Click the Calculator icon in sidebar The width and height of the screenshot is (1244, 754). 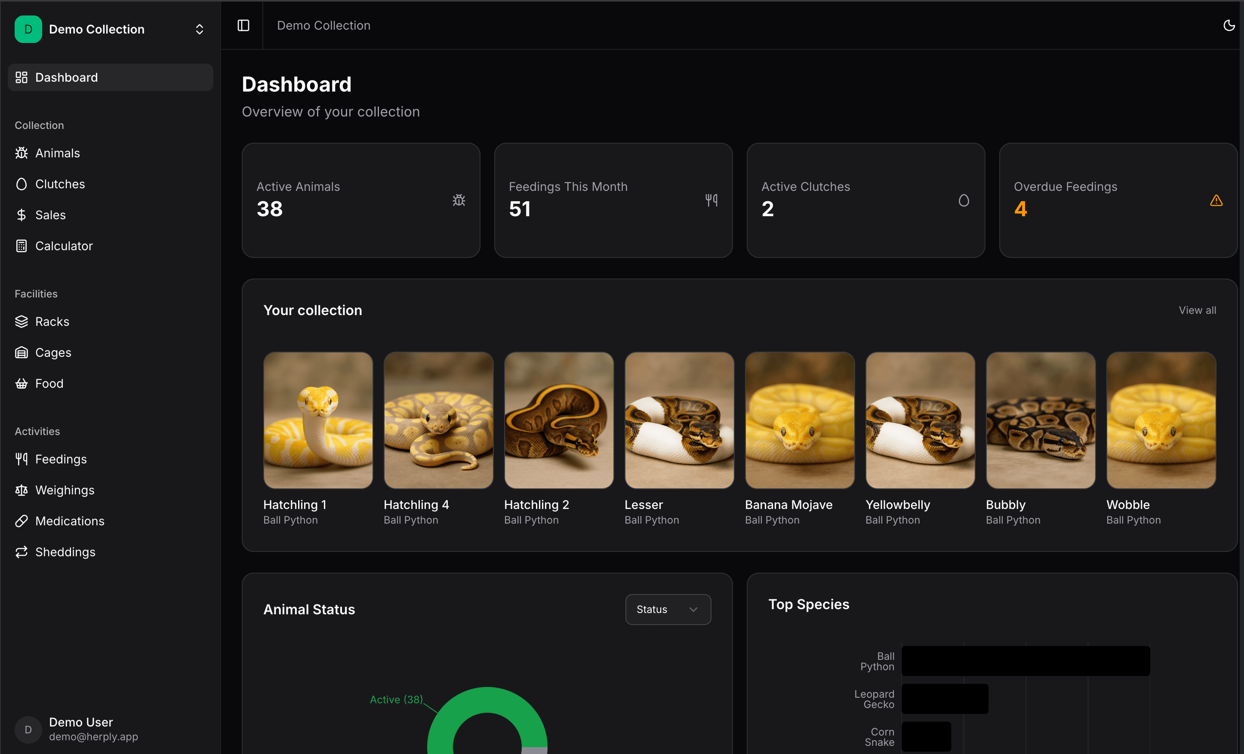tap(21, 246)
